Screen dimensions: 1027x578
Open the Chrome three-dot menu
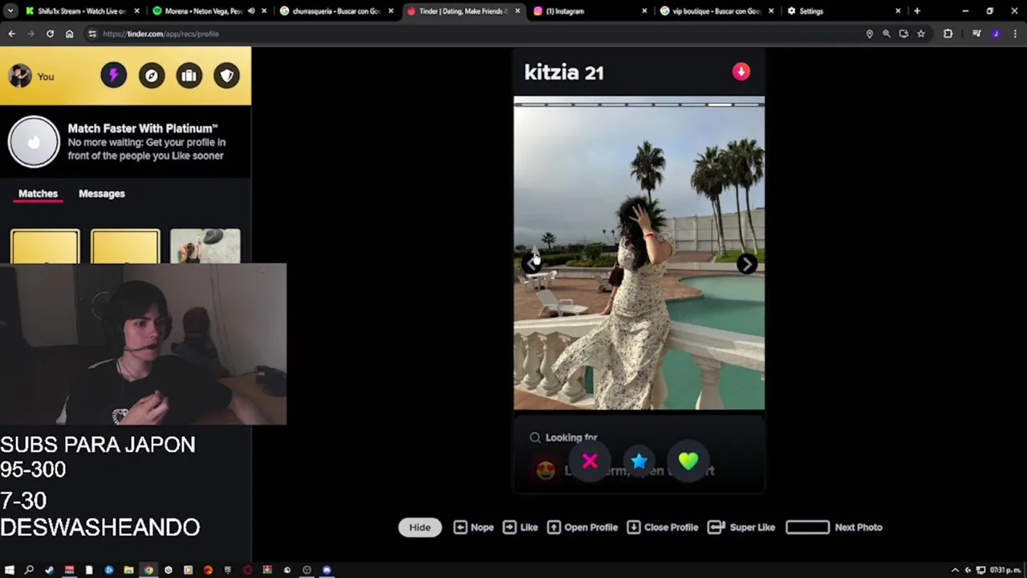[1014, 34]
